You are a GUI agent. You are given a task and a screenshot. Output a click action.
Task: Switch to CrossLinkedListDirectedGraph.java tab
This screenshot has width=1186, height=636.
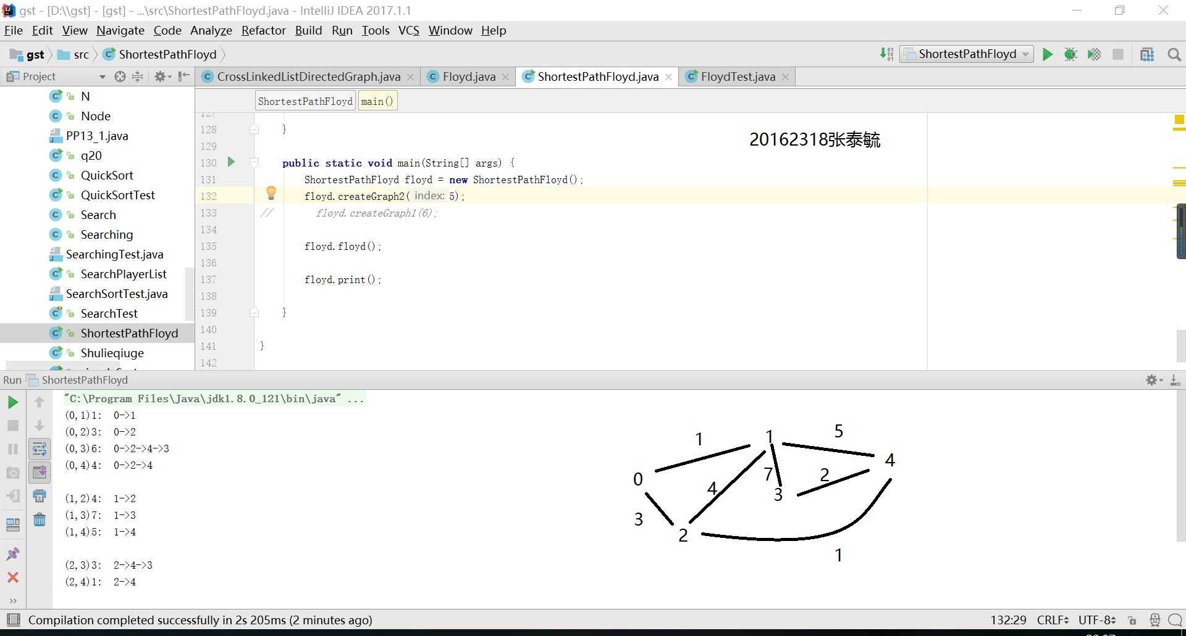click(x=308, y=76)
